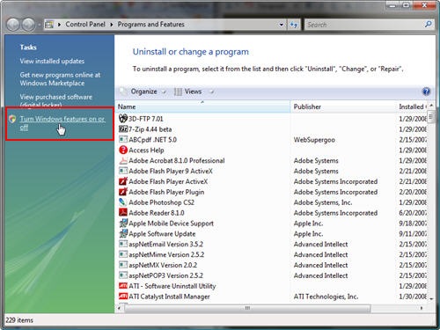Click the Adobe Flash Player Plugin icon
440x330 pixels.
click(x=123, y=192)
